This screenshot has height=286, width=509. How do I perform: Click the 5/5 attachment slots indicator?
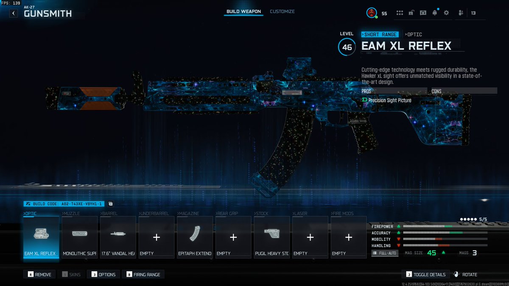474,219
